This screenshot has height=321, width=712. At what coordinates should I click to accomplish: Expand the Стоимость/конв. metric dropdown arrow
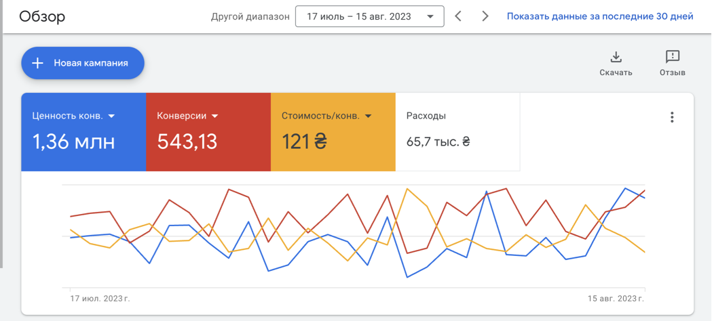369,116
